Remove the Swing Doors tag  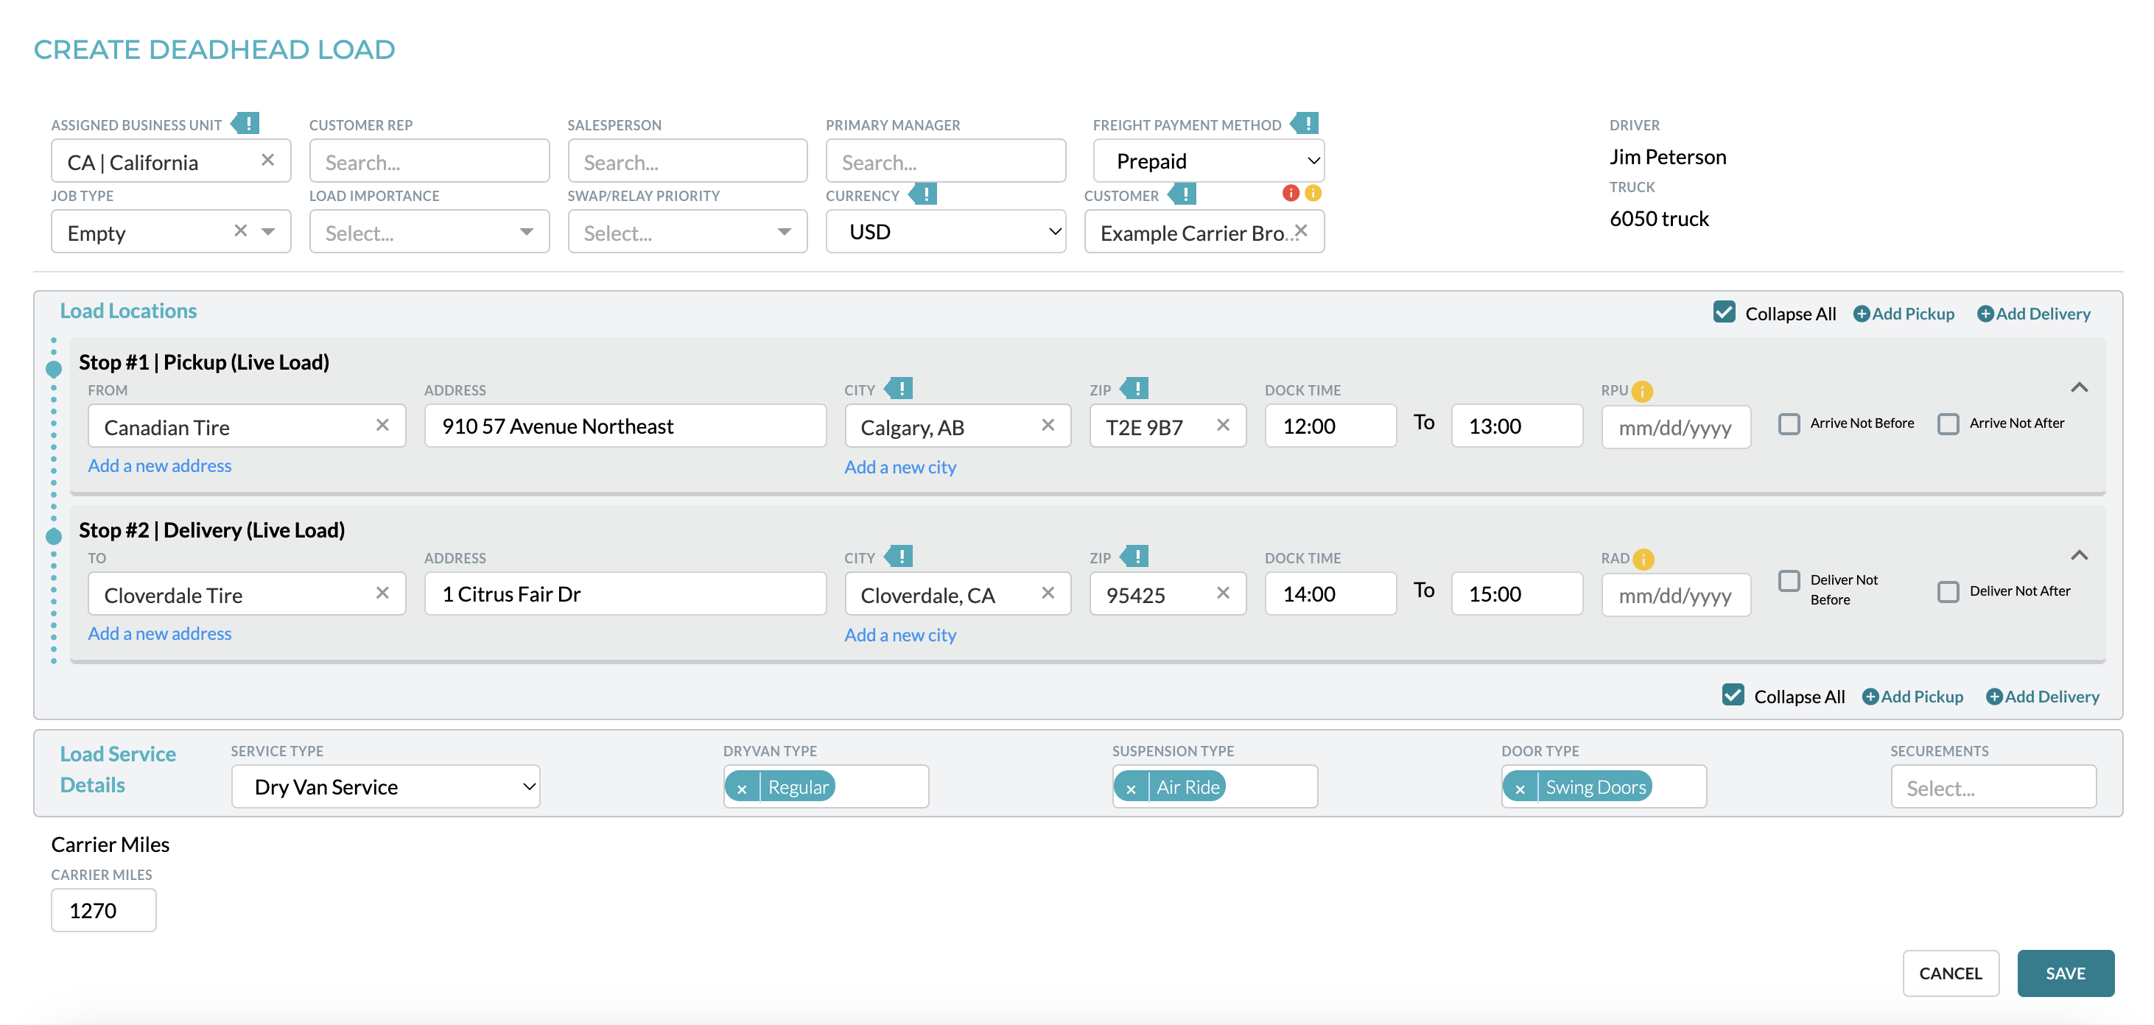[x=1519, y=788]
